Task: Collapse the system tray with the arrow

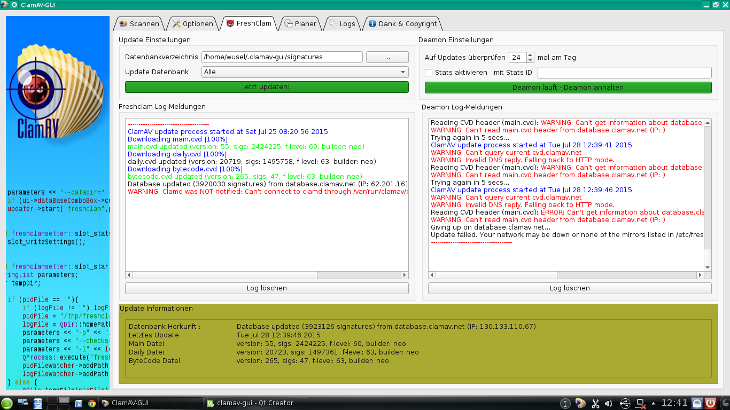Action: tap(653, 403)
